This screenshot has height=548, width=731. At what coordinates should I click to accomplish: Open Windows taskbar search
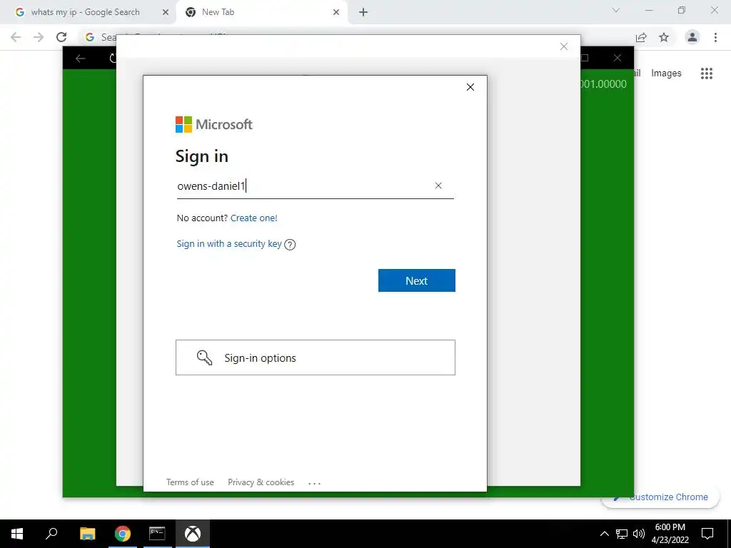[51, 534]
